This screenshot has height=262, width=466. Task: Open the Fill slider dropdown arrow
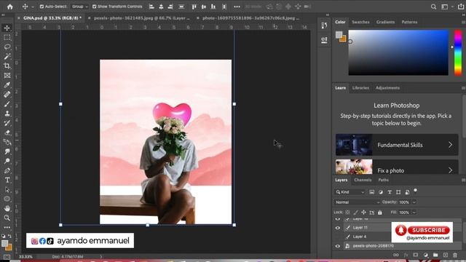[x=414, y=213]
